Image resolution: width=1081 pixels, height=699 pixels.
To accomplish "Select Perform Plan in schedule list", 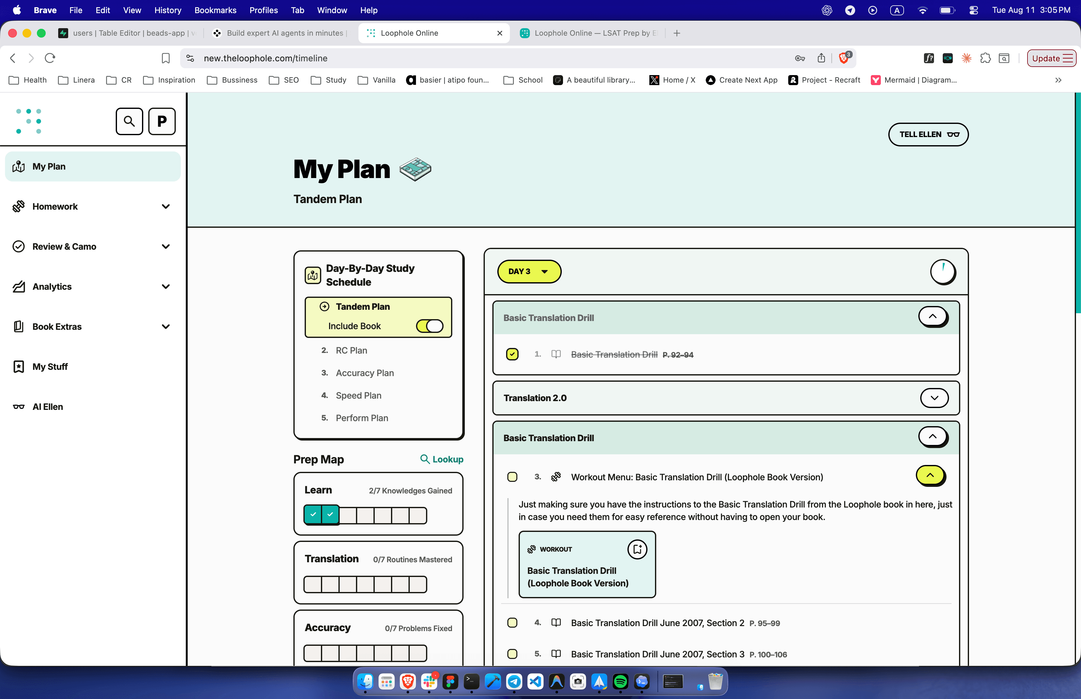I will click(362, 418).
